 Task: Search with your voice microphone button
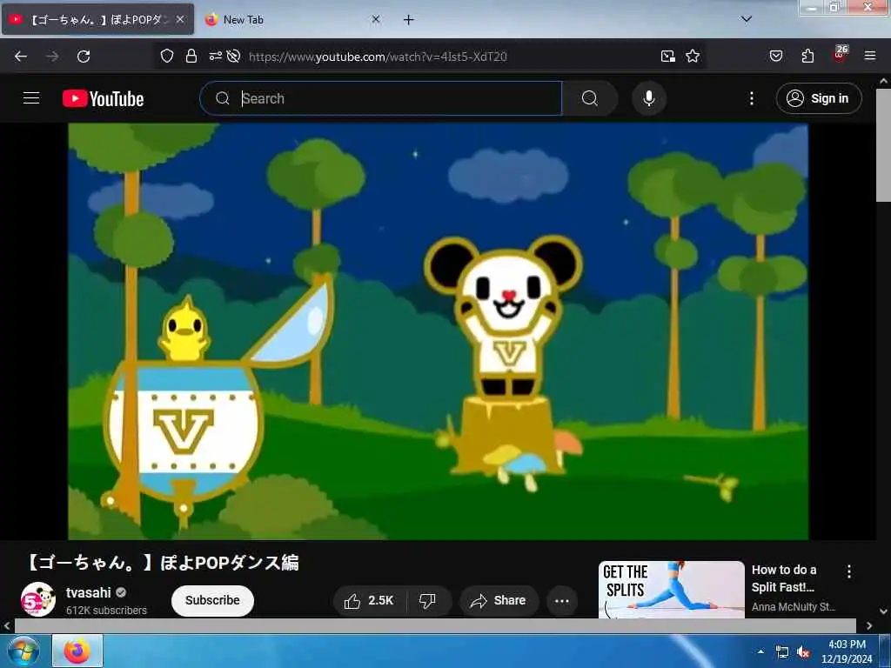point(649,98)
